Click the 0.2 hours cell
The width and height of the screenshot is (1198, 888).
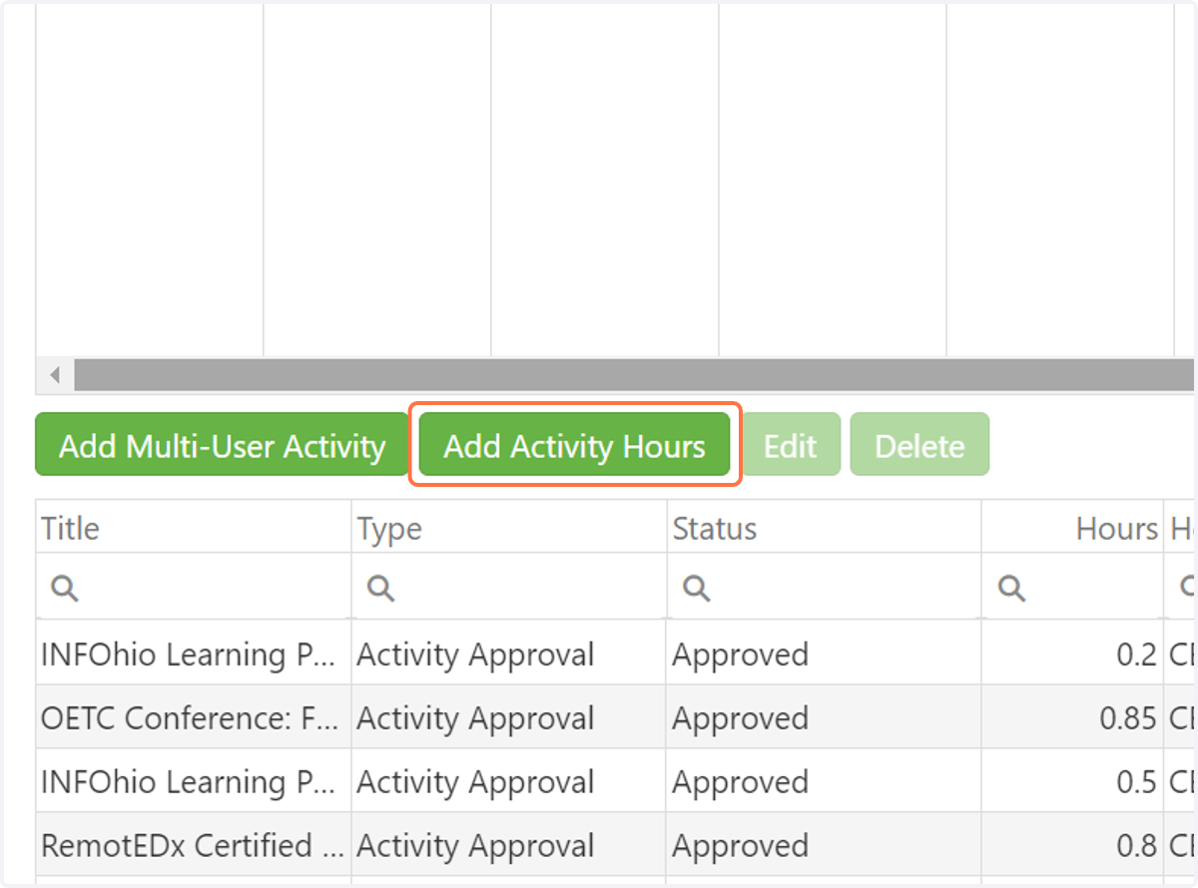pos(1072,655)
